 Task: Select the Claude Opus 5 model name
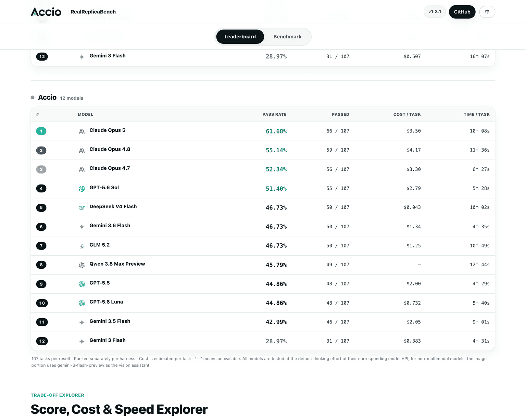click(x=107, y=130)
